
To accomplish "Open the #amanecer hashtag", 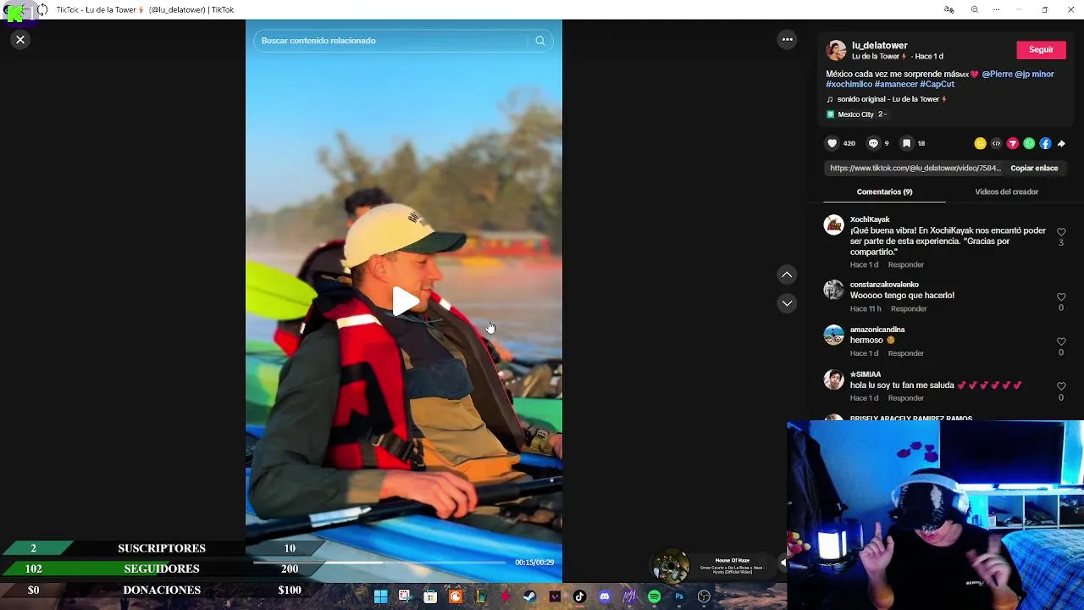I will tap(896, 84).
